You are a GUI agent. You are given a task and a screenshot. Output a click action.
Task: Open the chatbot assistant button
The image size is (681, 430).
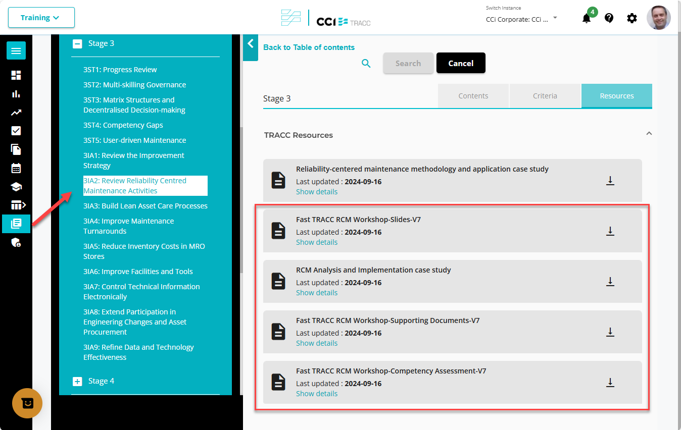point(27,403)
